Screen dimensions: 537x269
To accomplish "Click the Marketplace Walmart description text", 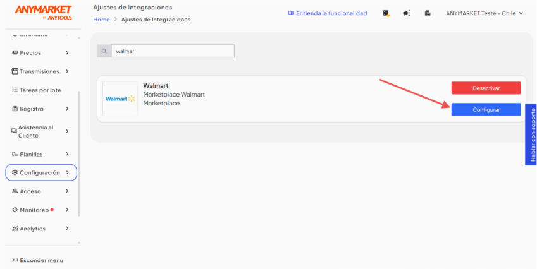I will click(174, 94).
